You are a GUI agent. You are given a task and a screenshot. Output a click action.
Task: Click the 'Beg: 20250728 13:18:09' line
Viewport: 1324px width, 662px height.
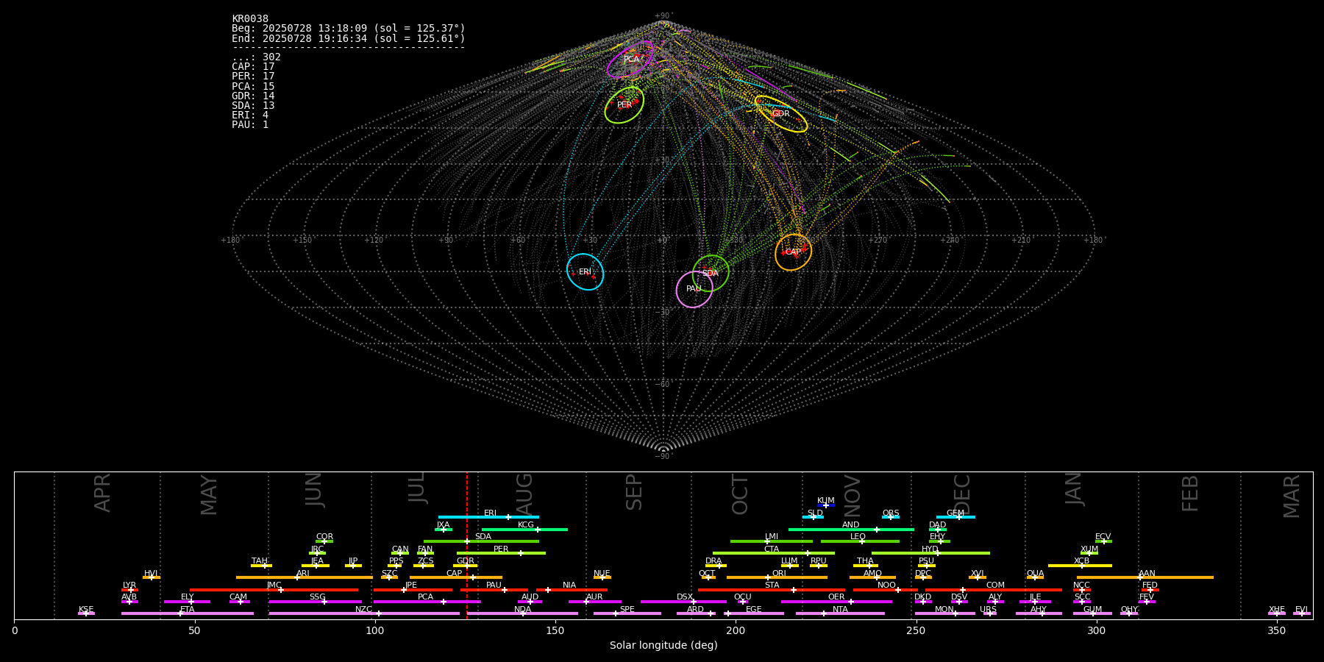[349, 29]
